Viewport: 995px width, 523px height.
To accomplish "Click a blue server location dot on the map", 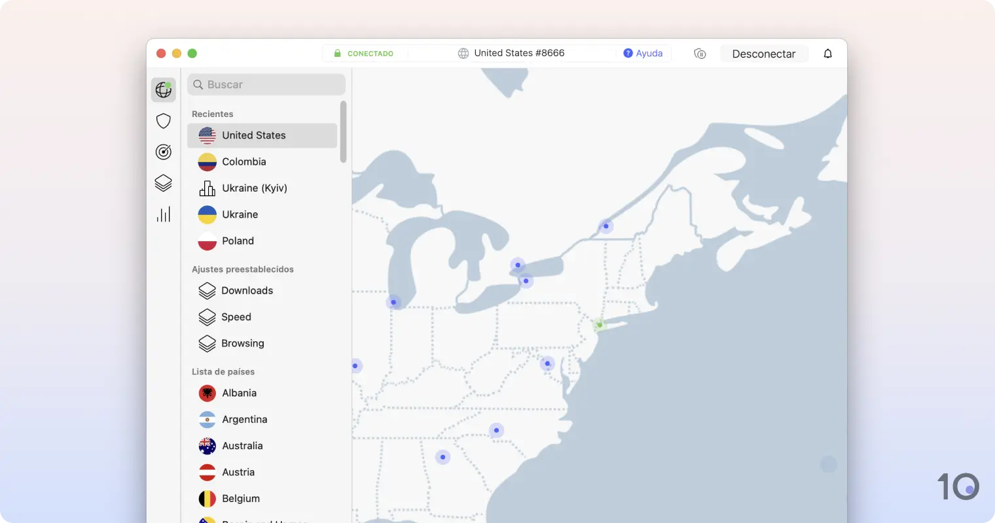I will pyautogui.click(x=518, y=265).
